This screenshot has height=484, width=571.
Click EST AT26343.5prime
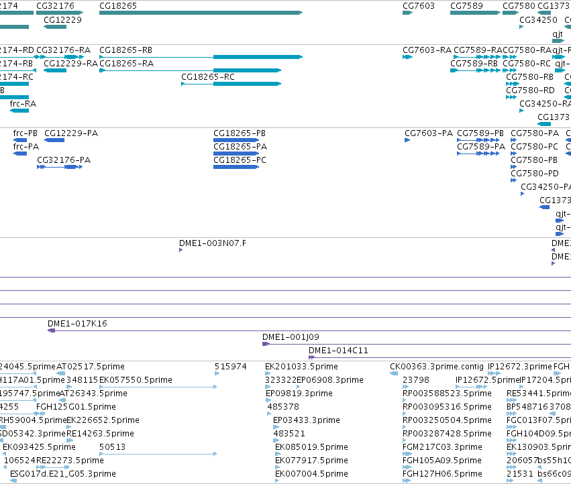(62, 400)
